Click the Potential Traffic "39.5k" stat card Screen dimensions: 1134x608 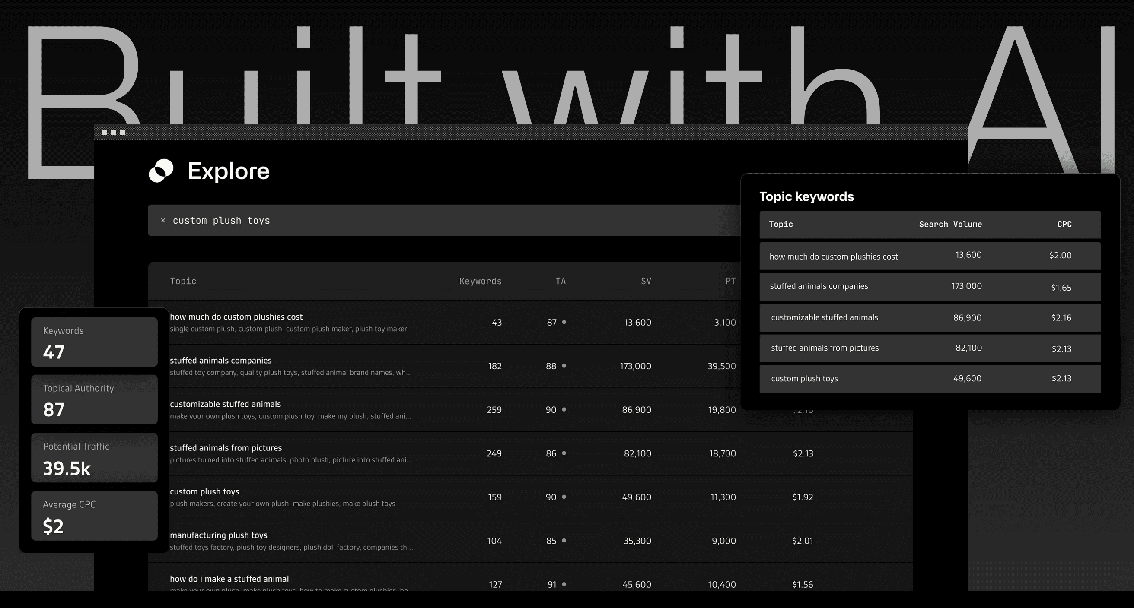(x=94, y=458)
